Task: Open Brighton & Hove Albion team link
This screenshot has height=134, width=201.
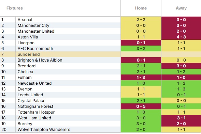Action: [40, 60]
